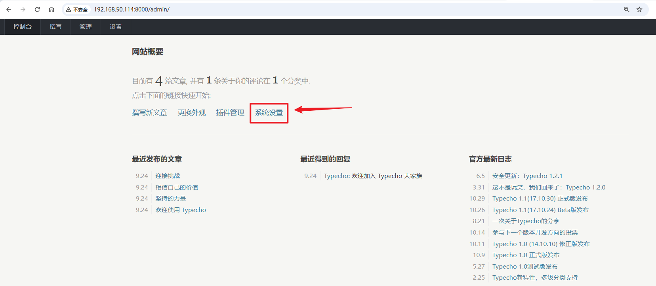Open the article 欢迎使用 Typecho
Viewport: 656px width, 286px height.
(181, 210)
